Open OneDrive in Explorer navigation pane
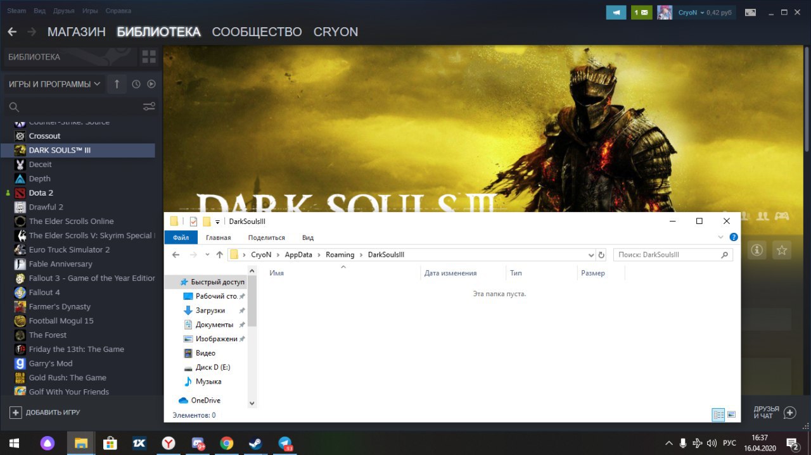 (x=205, y=401)
